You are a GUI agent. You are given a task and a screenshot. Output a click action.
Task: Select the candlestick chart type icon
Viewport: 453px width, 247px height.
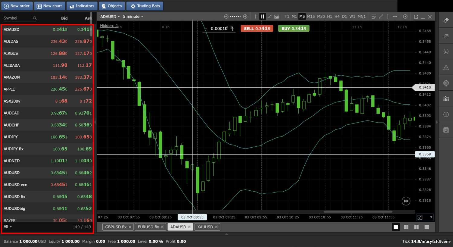[x=262, y=17]
